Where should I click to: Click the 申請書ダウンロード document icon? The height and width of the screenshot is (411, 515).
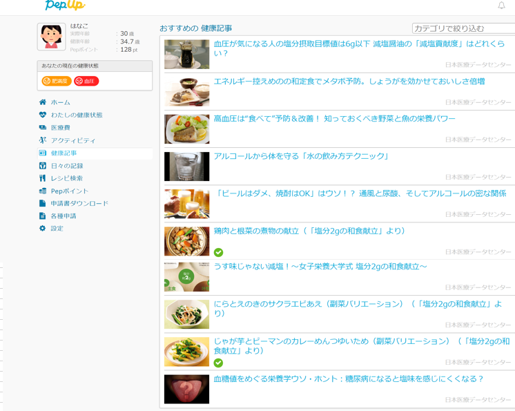(x=43, y=204)
